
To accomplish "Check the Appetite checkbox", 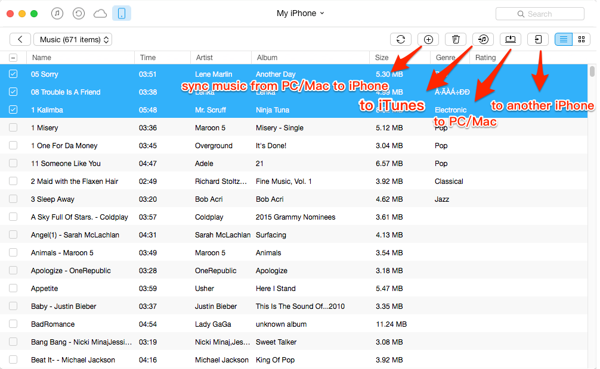I will [x=13, y=288].
